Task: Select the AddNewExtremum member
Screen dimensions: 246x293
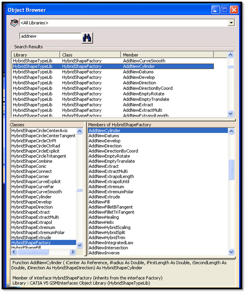Action: [x=158, y=187]
